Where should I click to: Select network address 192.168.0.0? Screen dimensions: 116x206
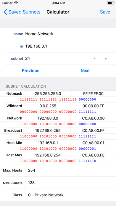[x=48, y=118]
